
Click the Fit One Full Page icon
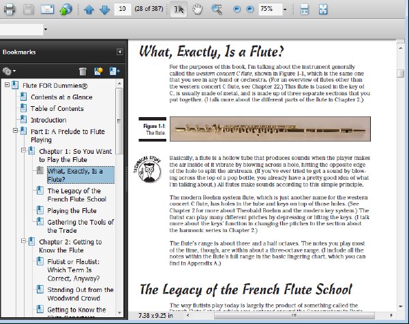[323, 10]
